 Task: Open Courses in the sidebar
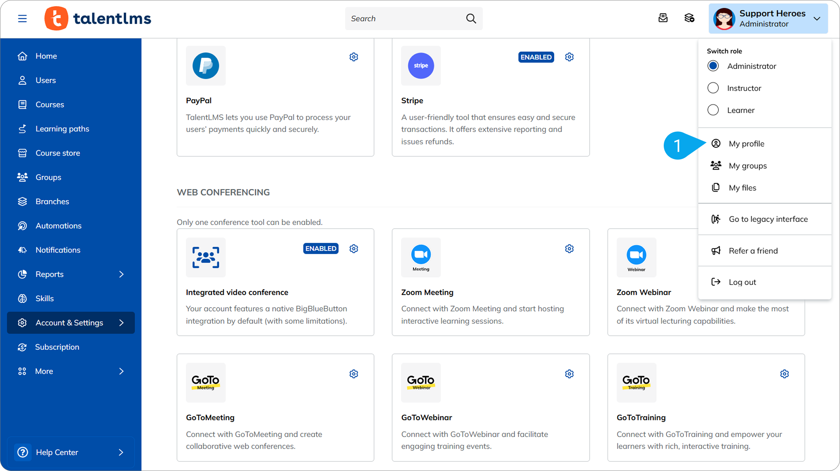(x=50, y=105)
